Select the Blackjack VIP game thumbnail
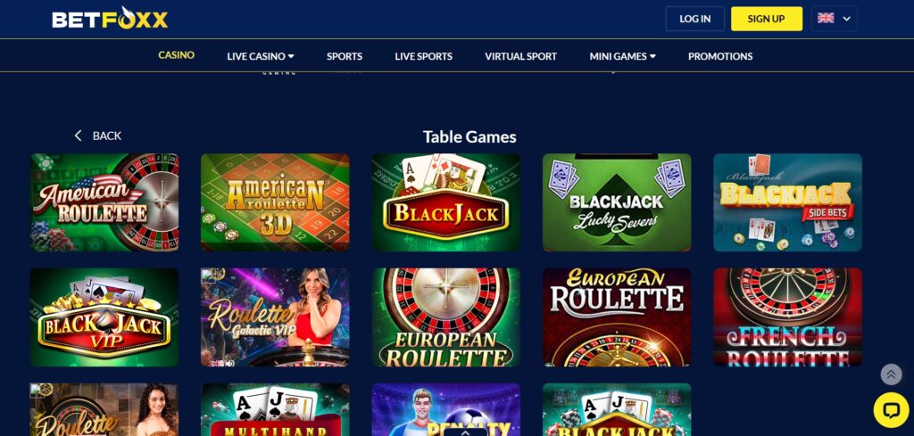 [104, 317]
